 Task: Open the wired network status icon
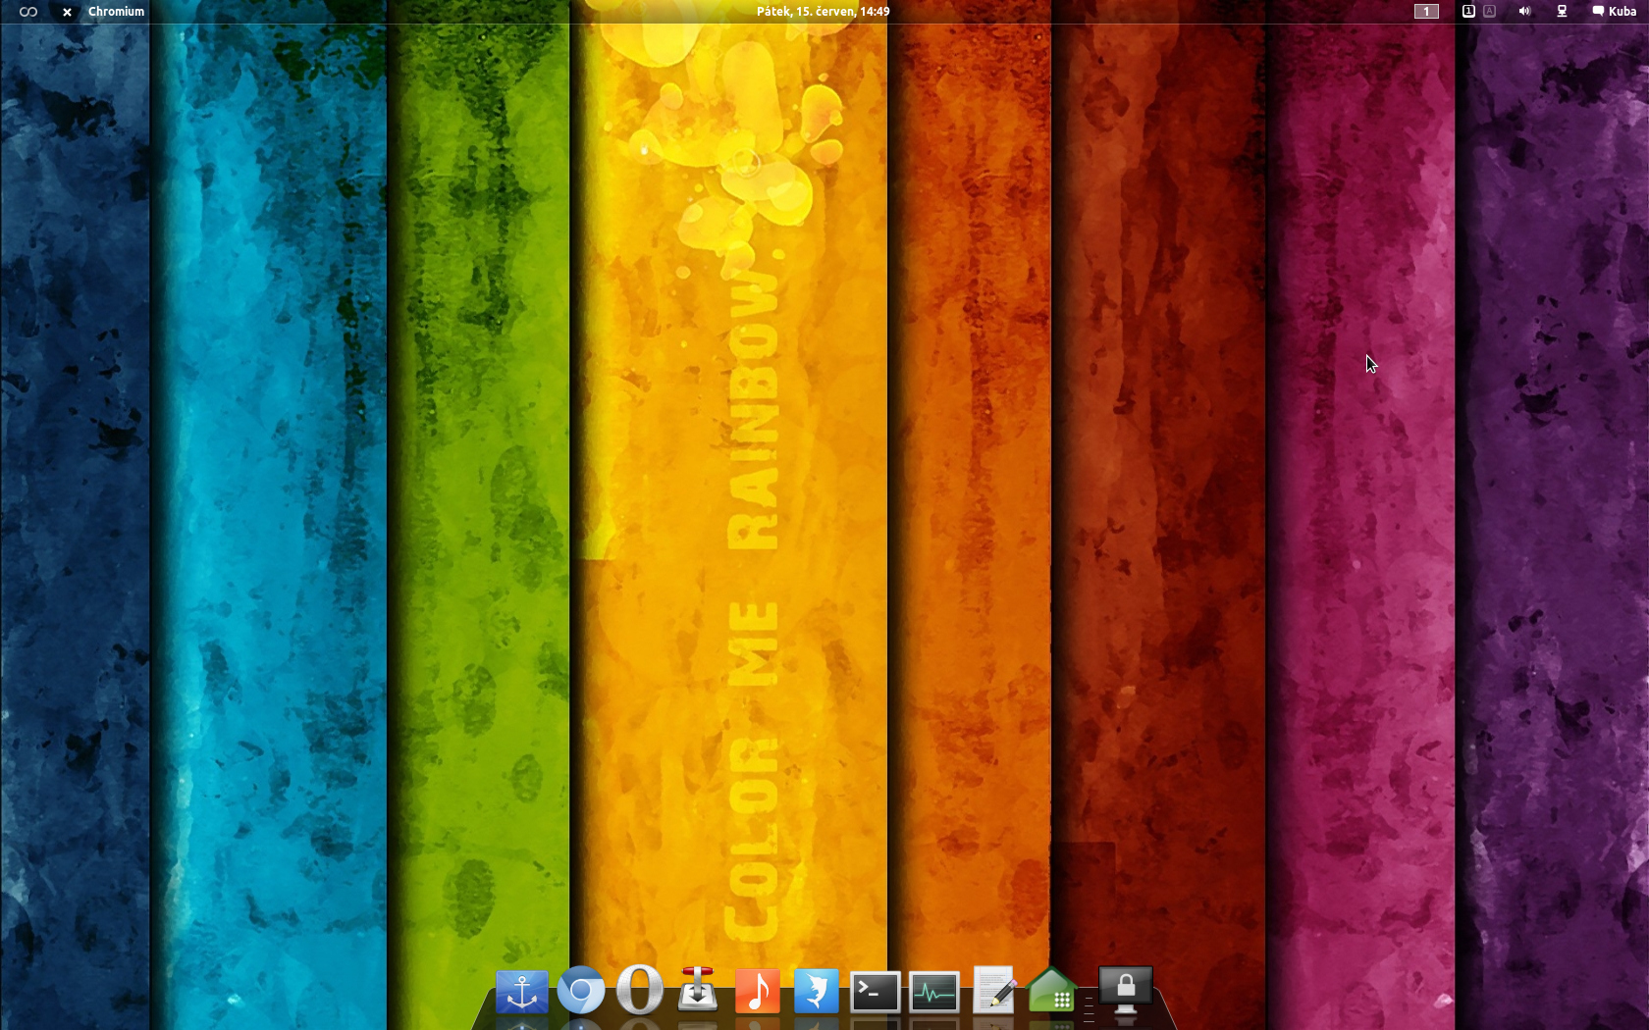click(x=1562, y=12)
